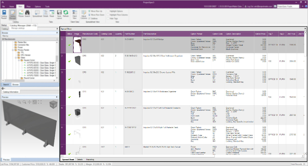Image resolution: width=308 pixels, height=166 pixels.
Task: Reset the tabs layout
Action: (52, 14)
